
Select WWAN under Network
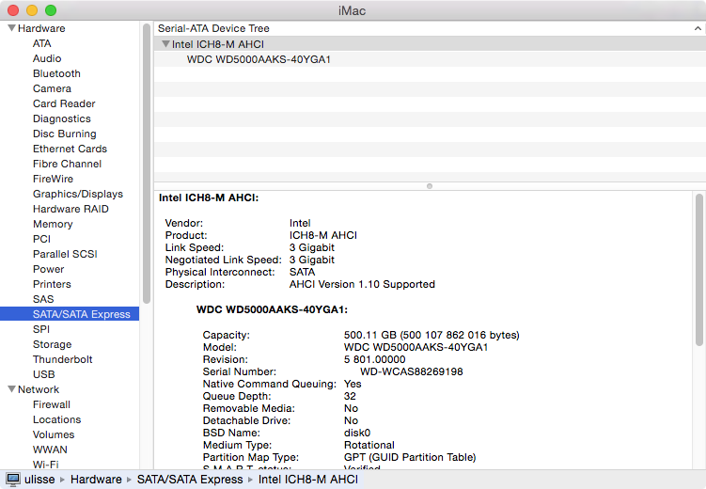(x=50, y=450)
